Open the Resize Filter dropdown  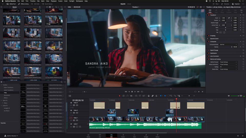pyautogui.click(x=228, y=69)
